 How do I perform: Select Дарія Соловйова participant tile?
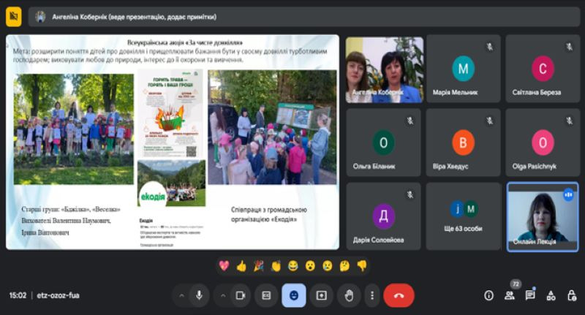point(383,216)
